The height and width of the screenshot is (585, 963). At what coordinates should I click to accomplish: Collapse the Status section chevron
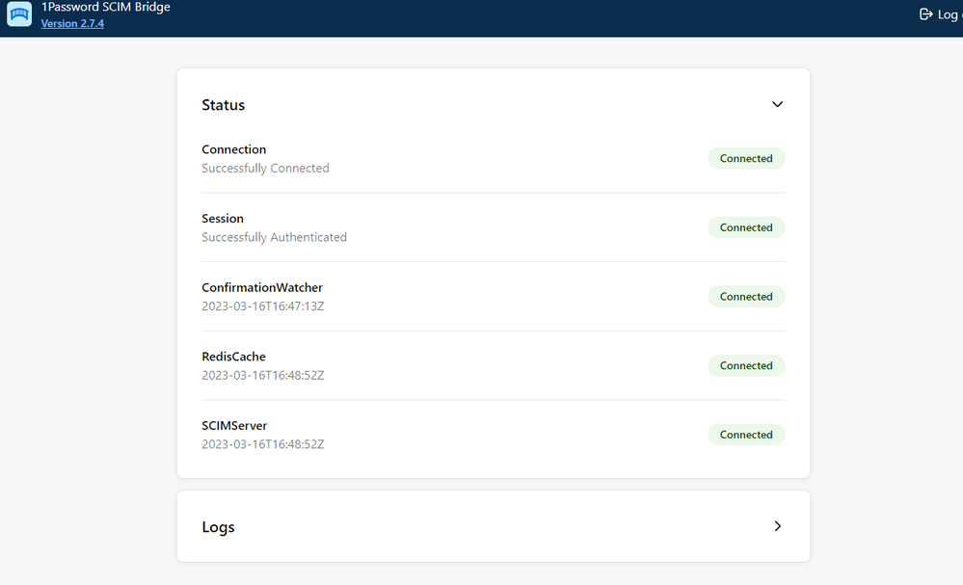click(x=777, y=104)
